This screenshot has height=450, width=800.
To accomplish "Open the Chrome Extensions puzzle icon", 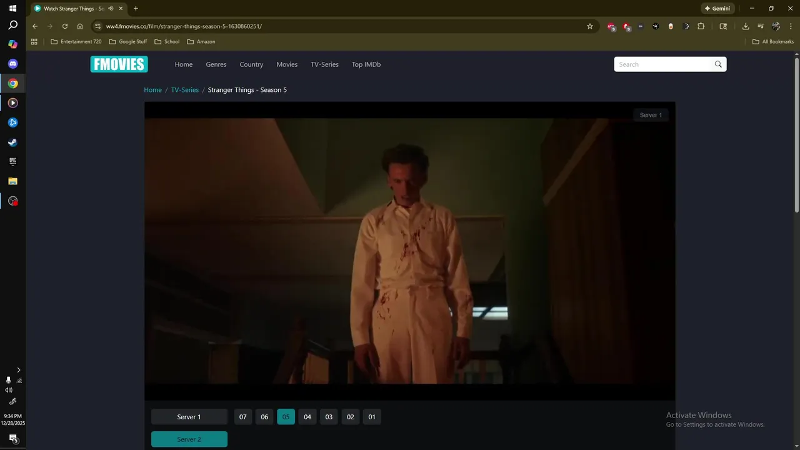I will 701,26.
